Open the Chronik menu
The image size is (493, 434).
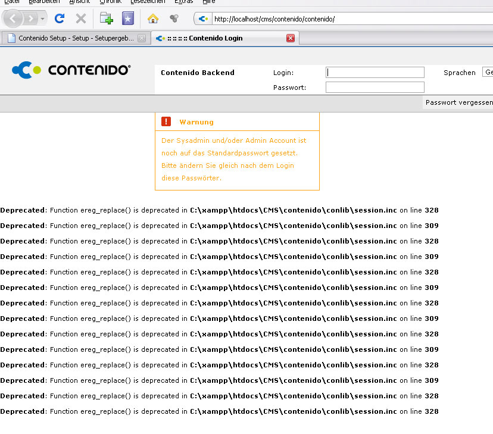(110, 2)
